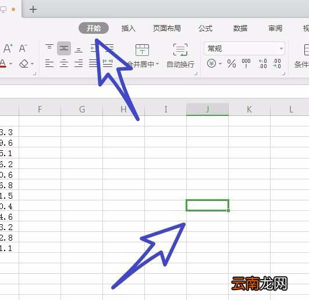Increase font size with A+ icon
This screenshot has width=309, height=300.
(x=8, y=48)
